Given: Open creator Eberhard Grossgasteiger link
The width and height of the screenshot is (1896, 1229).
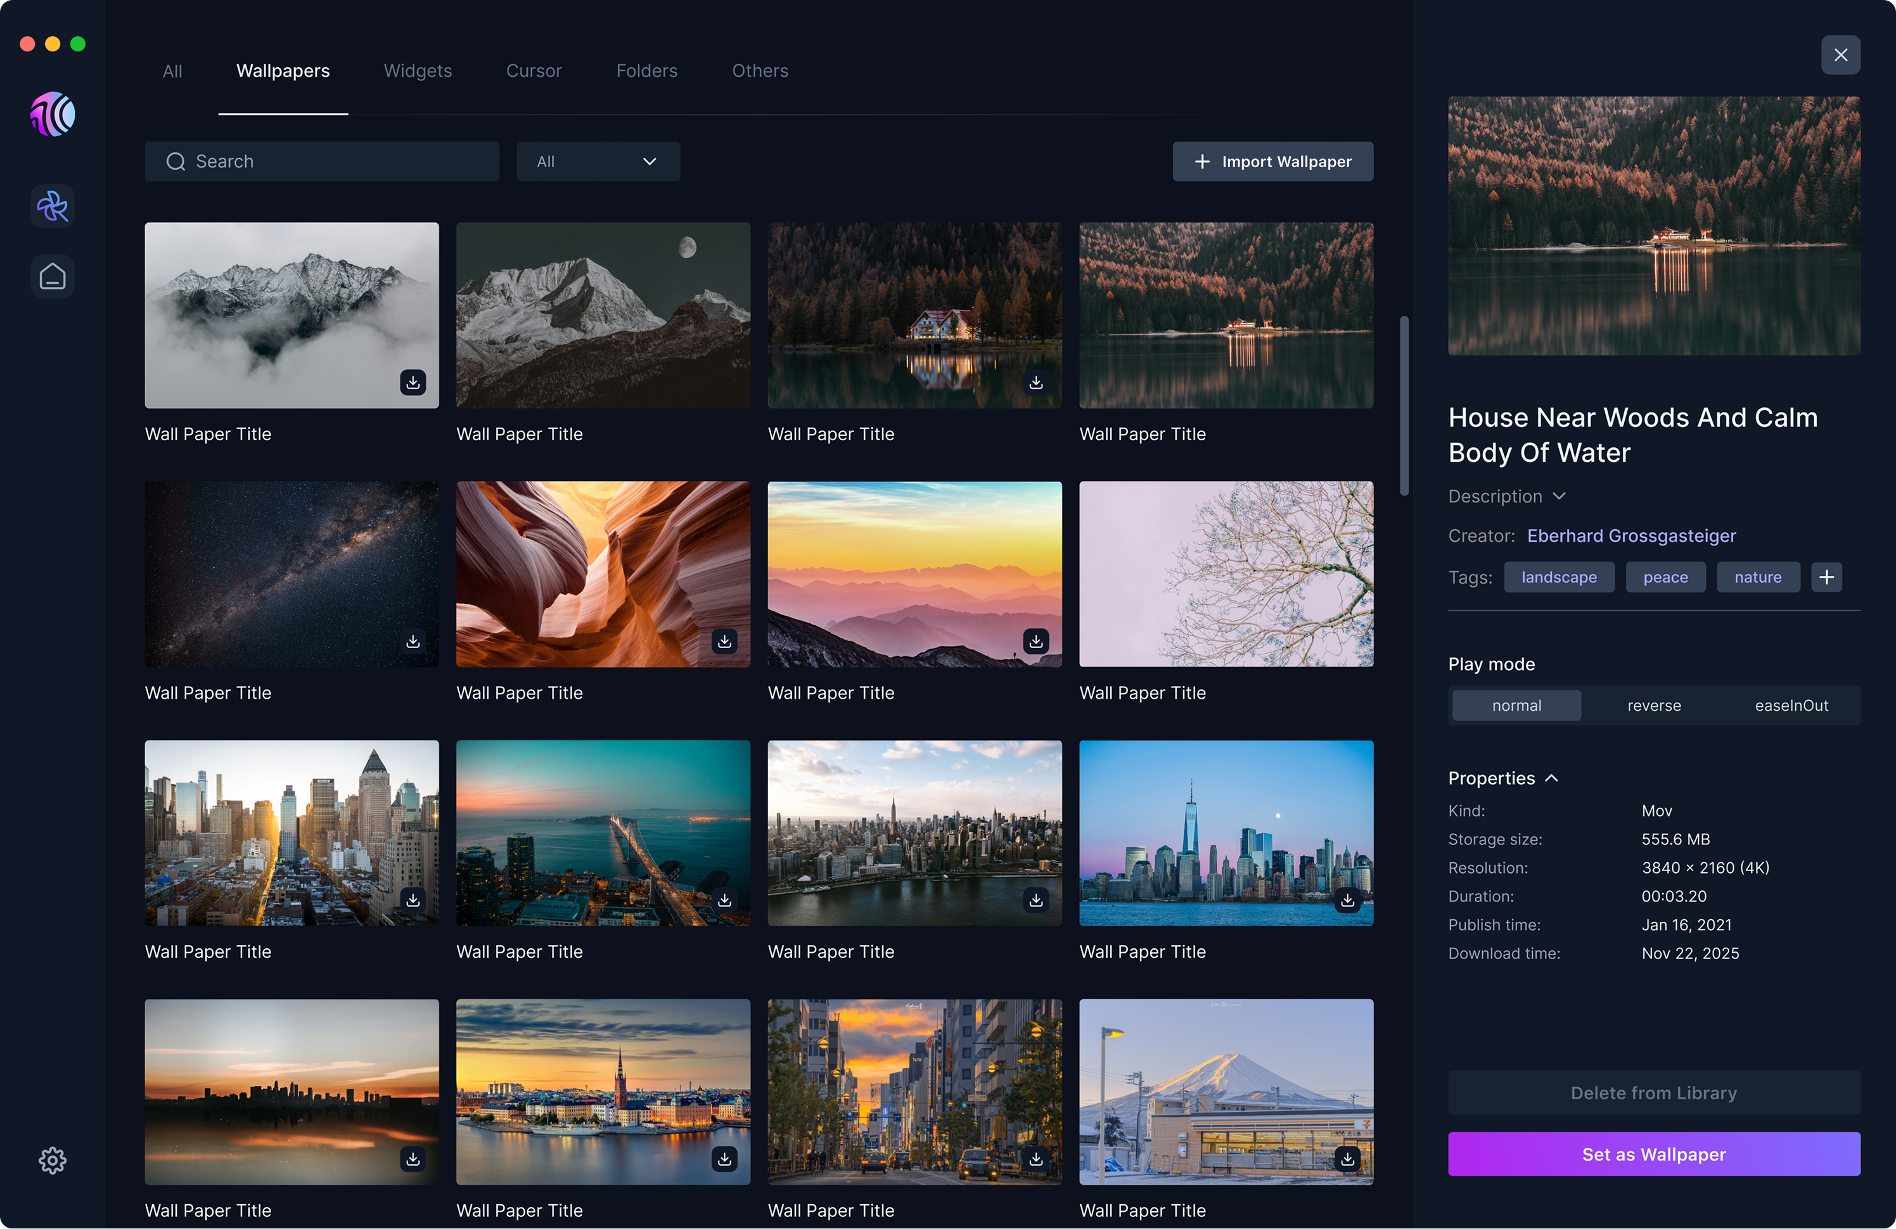Looking at the screenshot, I should click(x=1630, y=536).
